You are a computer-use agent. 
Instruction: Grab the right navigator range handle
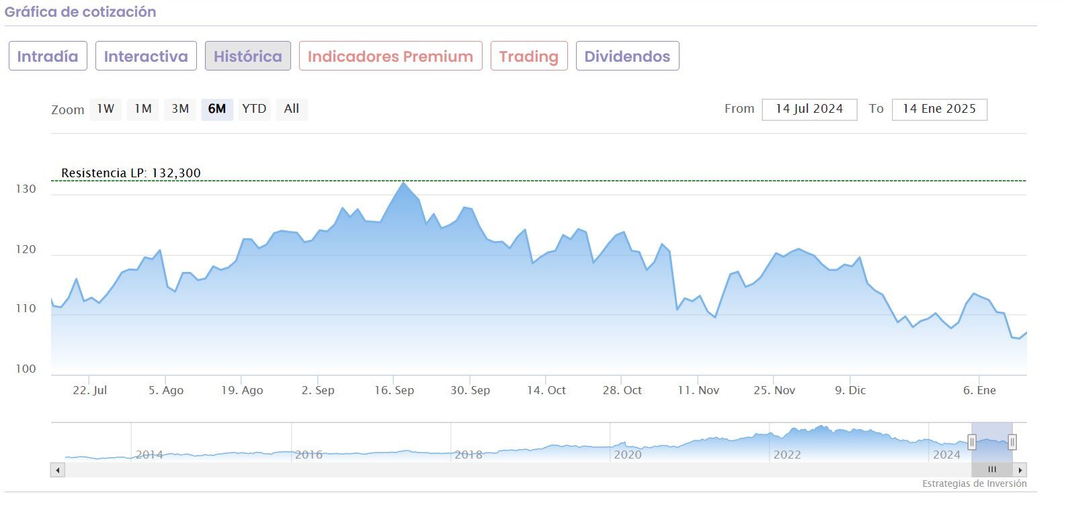[x=1012, y=442]
